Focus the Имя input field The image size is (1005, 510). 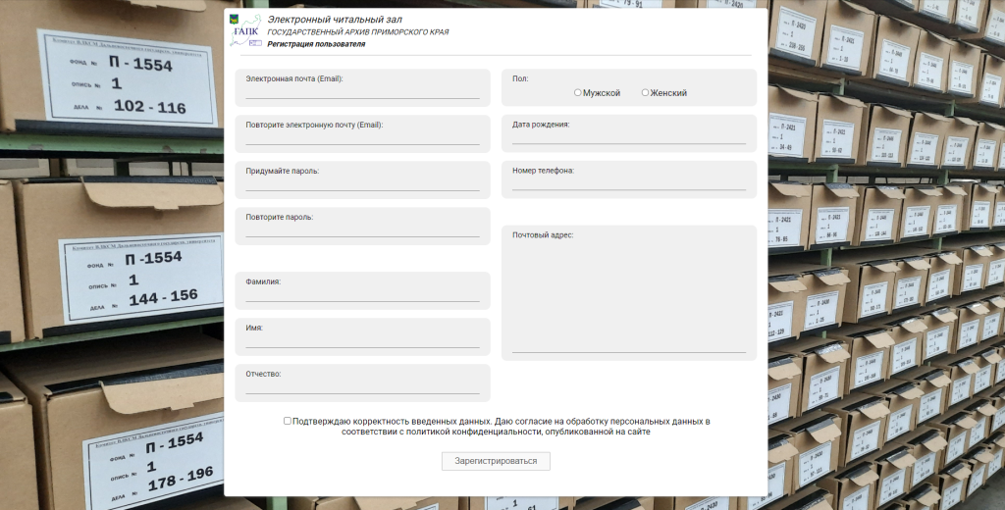point(362,341)
